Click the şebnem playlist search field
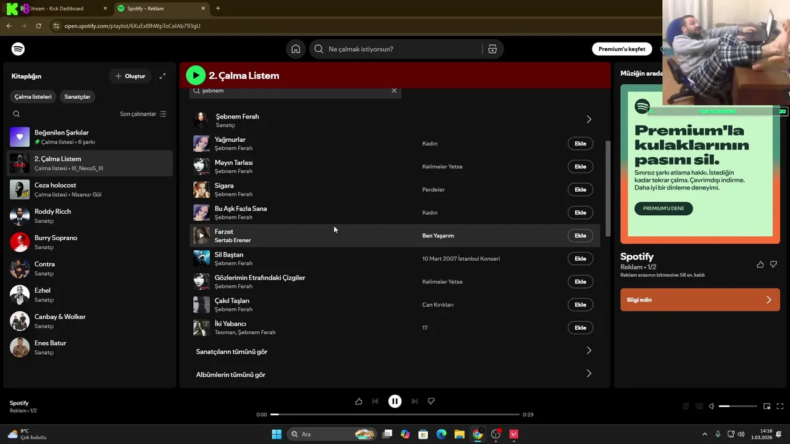Viewport: 790px width, 444px height. click(x=295, y=91)
